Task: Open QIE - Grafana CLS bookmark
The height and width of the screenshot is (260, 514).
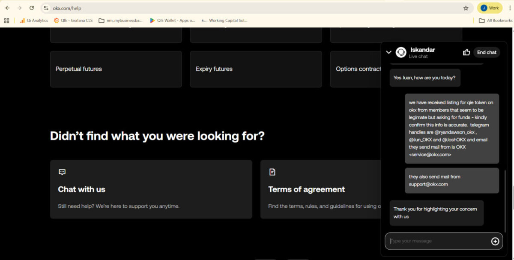Action: pos(73,20)
